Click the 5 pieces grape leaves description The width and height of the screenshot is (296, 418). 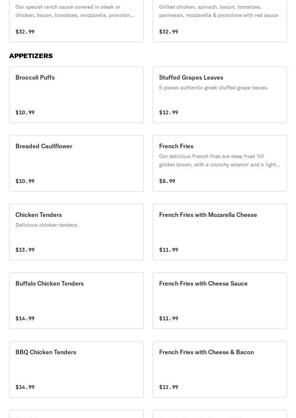click(x=213, y=88)
